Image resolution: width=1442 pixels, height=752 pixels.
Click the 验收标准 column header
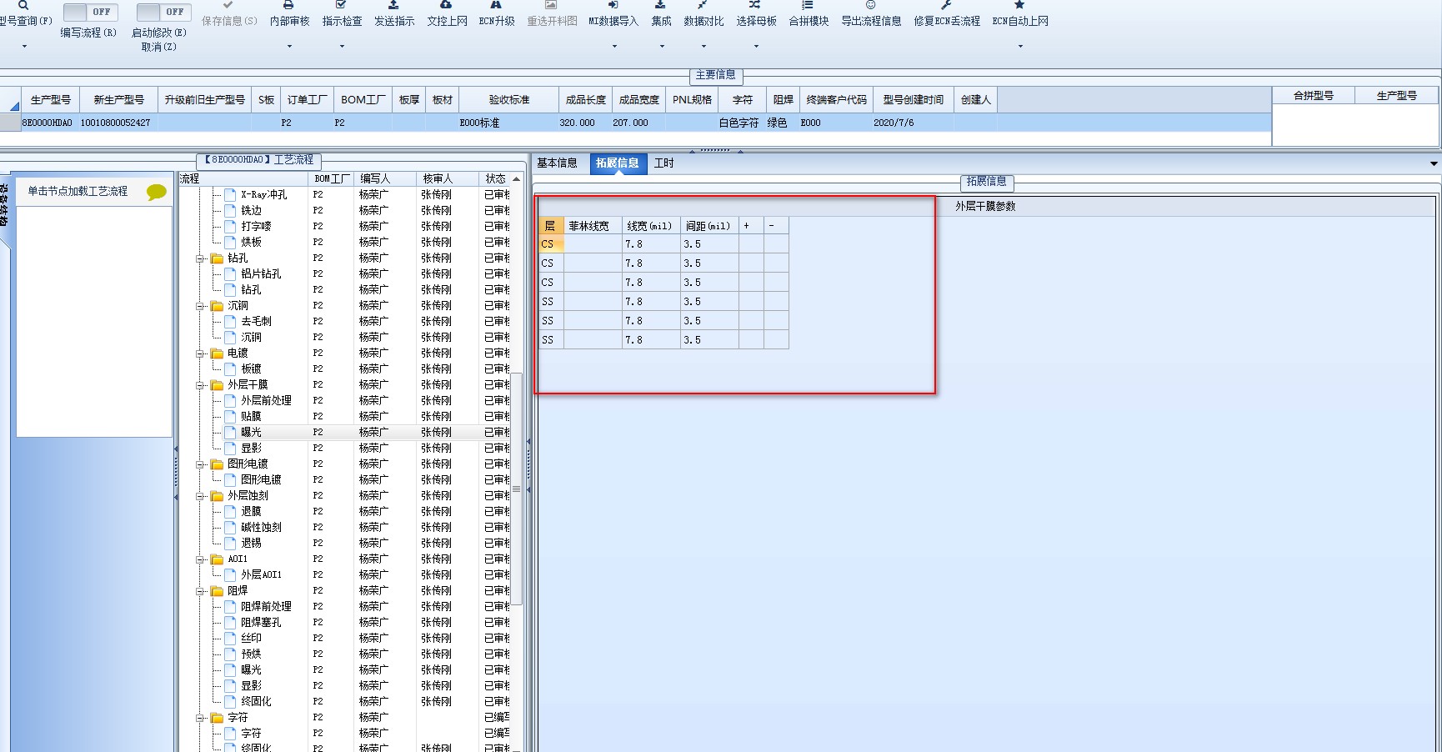click(508, 100)
